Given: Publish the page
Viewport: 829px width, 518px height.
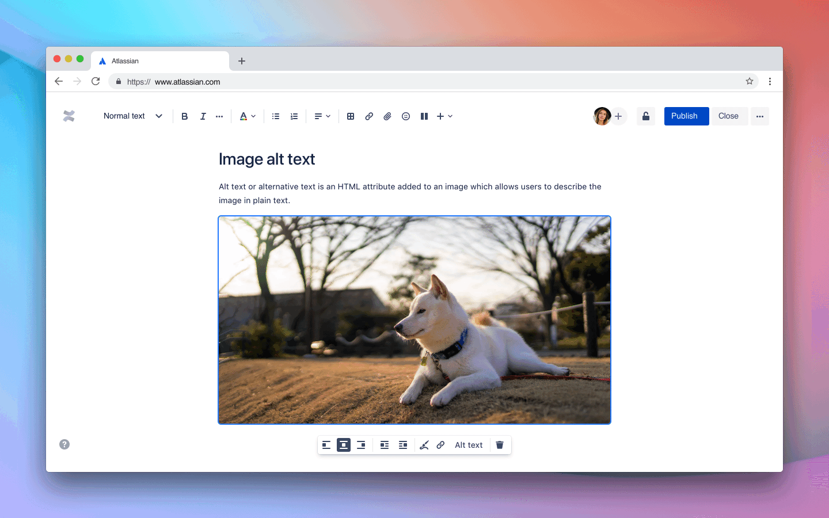Looking at the screenshot, I should coord(686,116).
